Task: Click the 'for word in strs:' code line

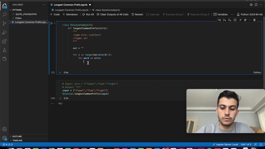Action: tap(89, 58)
